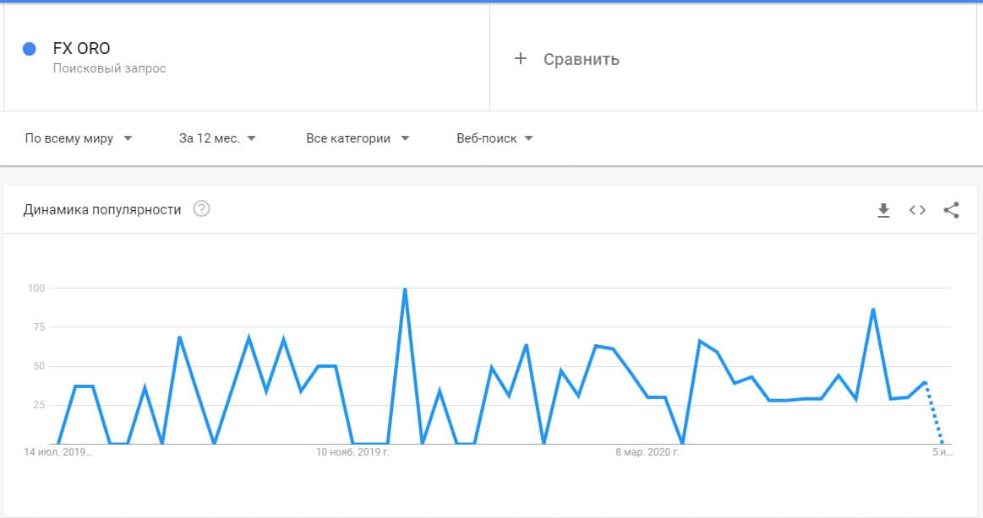This screenshot has height=518, width=983.
Task: Open the 'За 12 мес.' period dropdown
Action: [x=217, y=138]
